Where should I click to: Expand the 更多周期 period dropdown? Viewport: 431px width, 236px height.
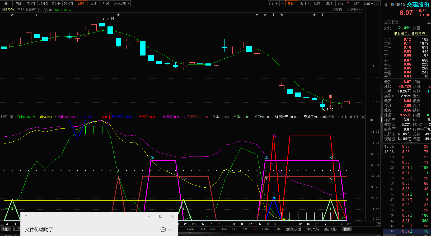(121, 3)
